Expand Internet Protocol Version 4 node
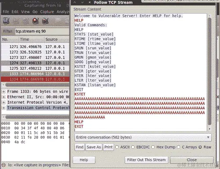This screenshot has height=169, width=220. (4, 103)
